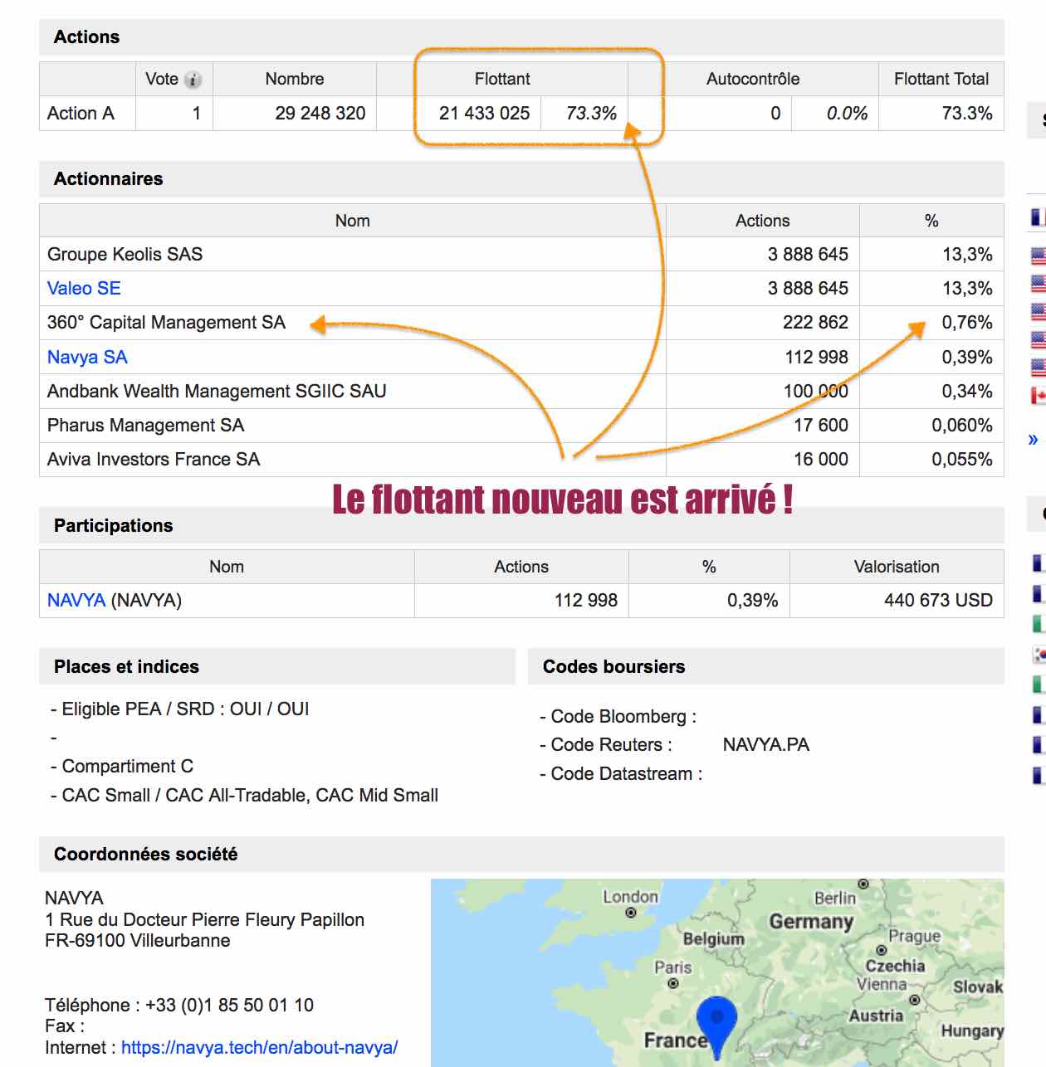The height and width of the screenshot is (1067, 1046).
Task: Click Paris on the map
Action: [x=673, y=967]
